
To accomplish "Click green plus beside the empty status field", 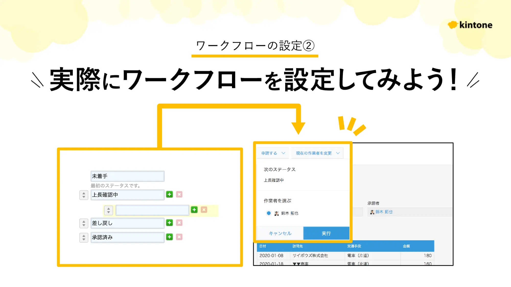I will pos(194,210).
